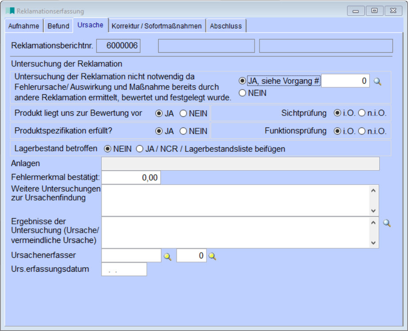Click the Urs.erfassungsdatum date field
The image size is (408, 331).
click(124, 269)
